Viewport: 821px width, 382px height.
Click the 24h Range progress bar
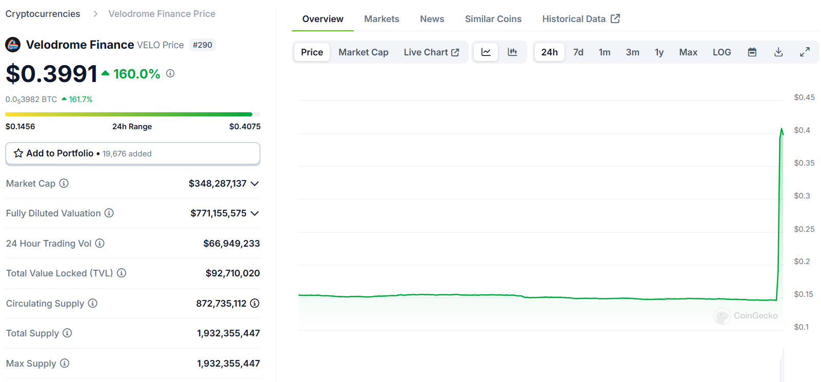(133, 114)
